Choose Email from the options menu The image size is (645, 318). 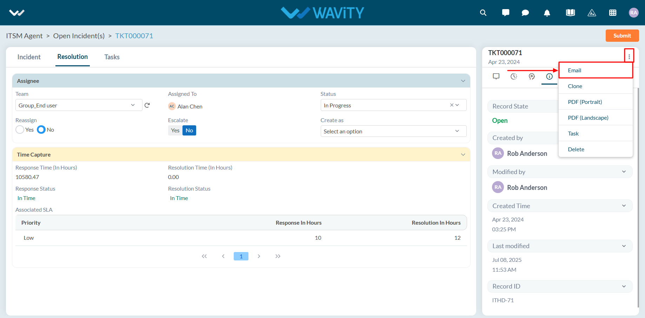click(596, 70)
